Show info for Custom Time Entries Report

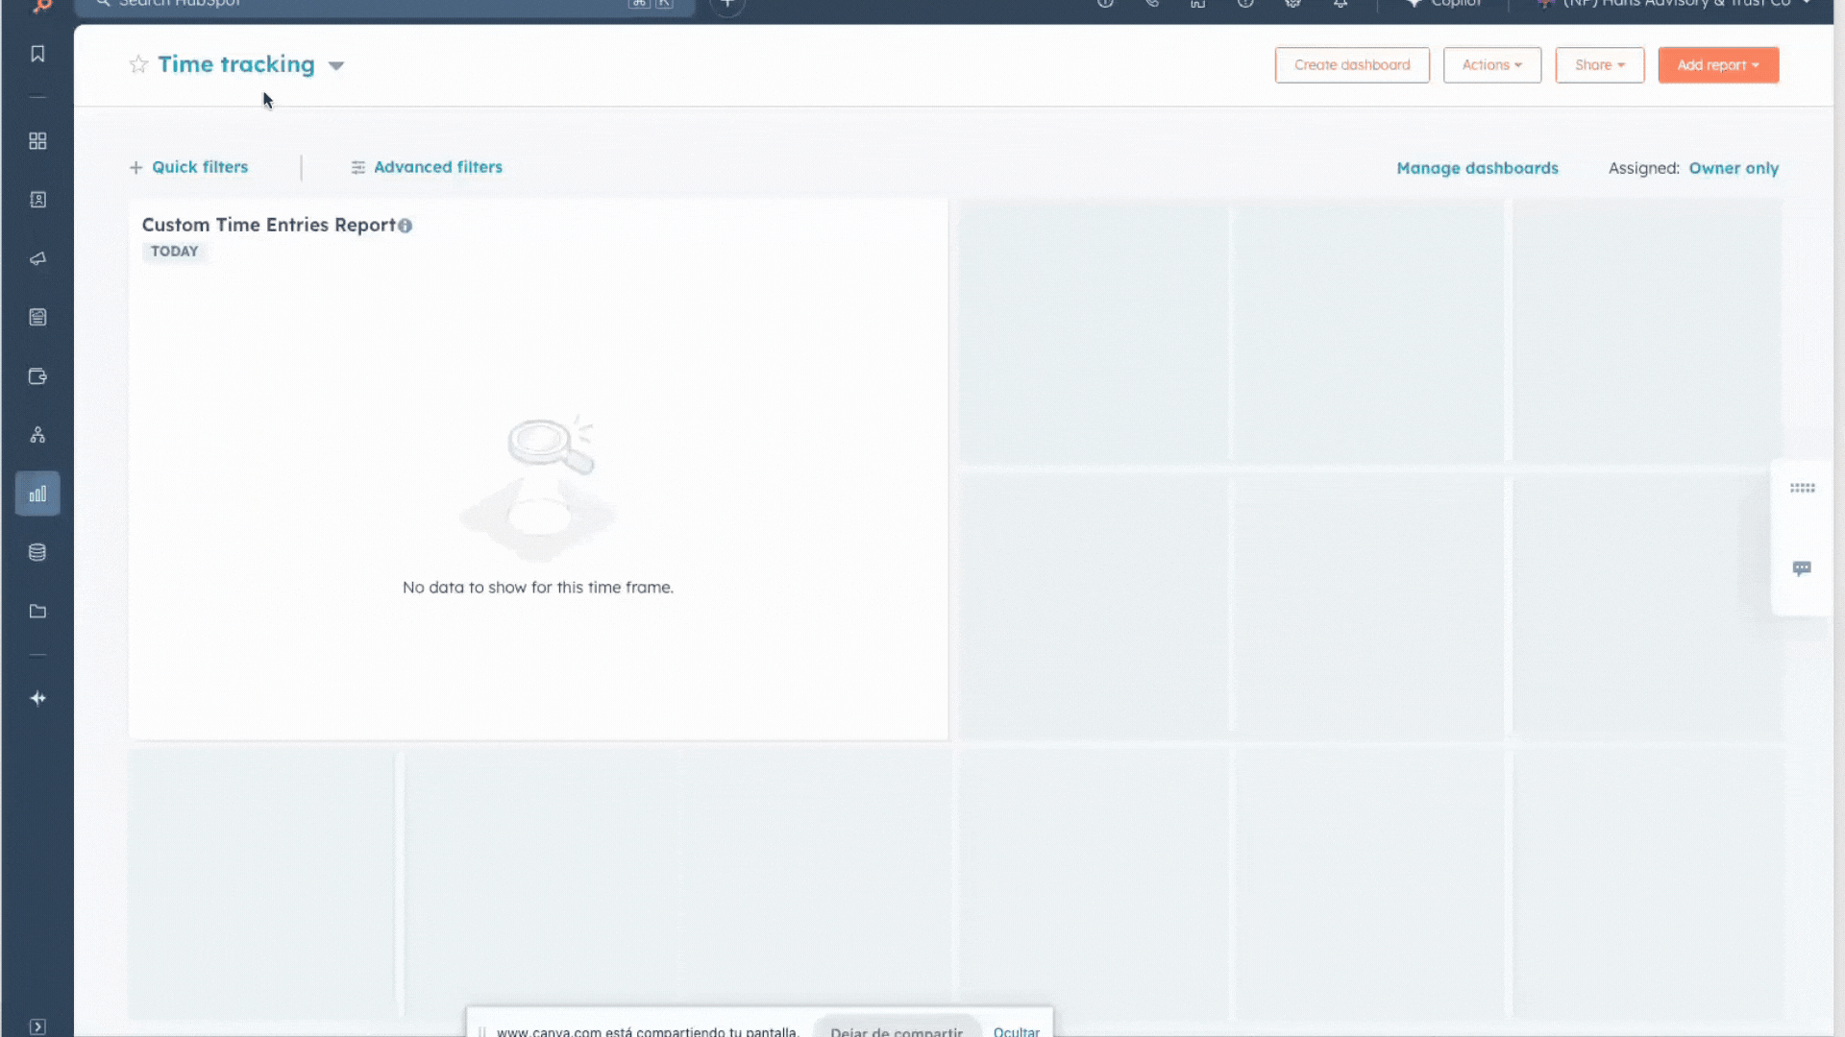tap(406, 226)
